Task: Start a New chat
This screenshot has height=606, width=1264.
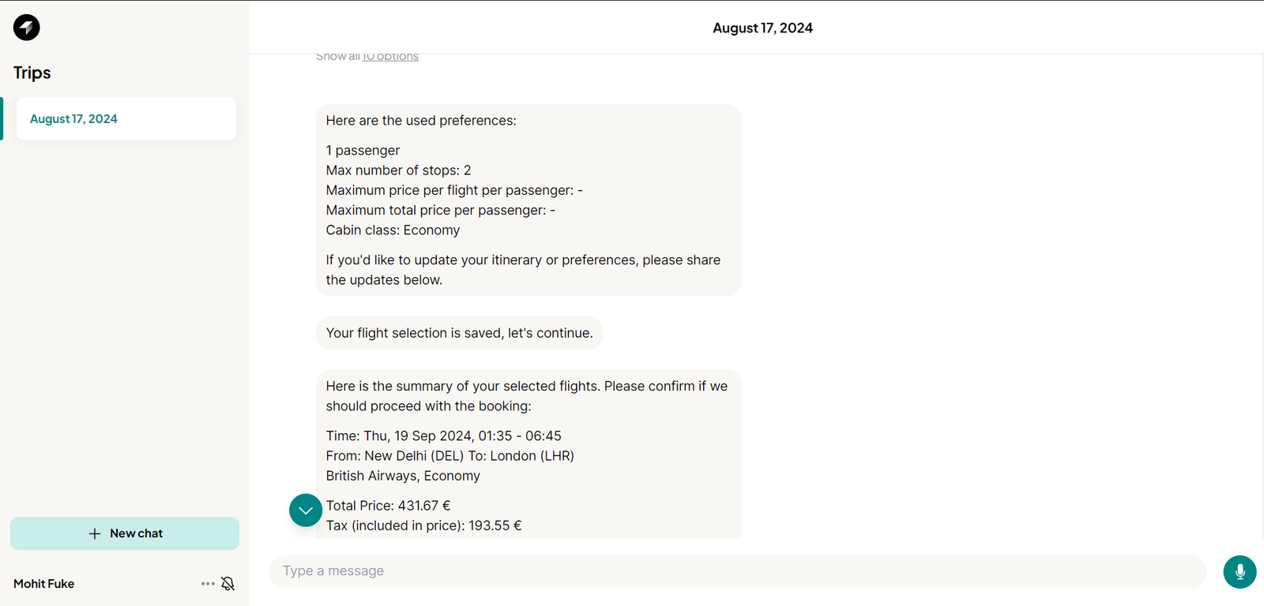Action: click(125, 534)
